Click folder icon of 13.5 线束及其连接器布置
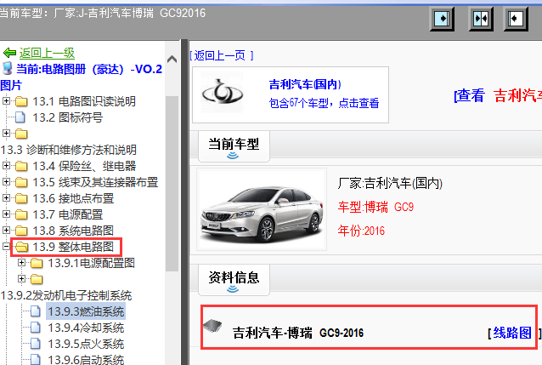This screenshot has width=542, height=365. point(21,182)
